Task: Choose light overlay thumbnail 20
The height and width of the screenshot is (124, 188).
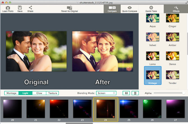Action: [12, 109]
